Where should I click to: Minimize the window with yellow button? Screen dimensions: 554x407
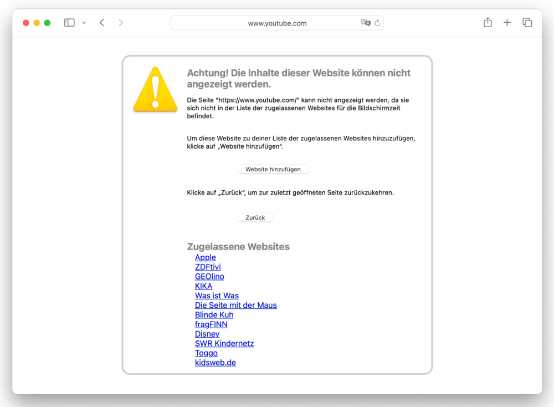(x=37, y=23)
